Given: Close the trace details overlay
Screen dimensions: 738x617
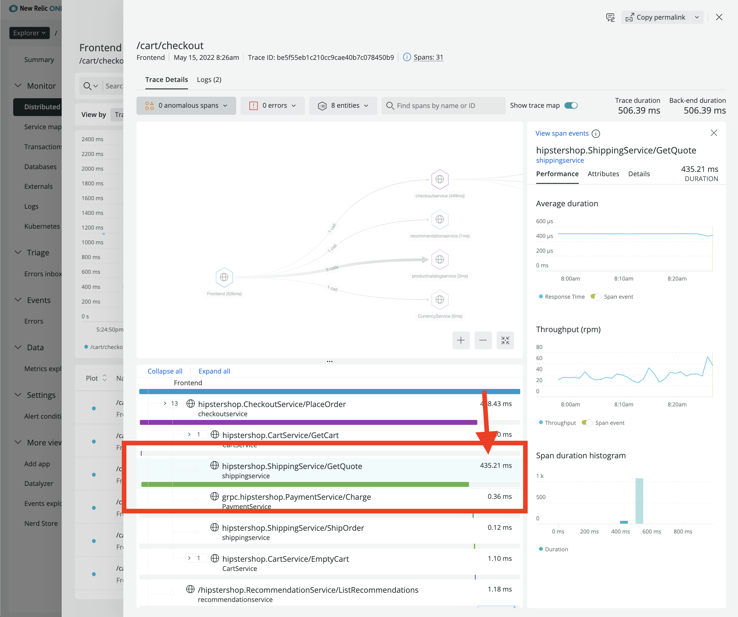Looking at the screenshot, I should (719, 17).
